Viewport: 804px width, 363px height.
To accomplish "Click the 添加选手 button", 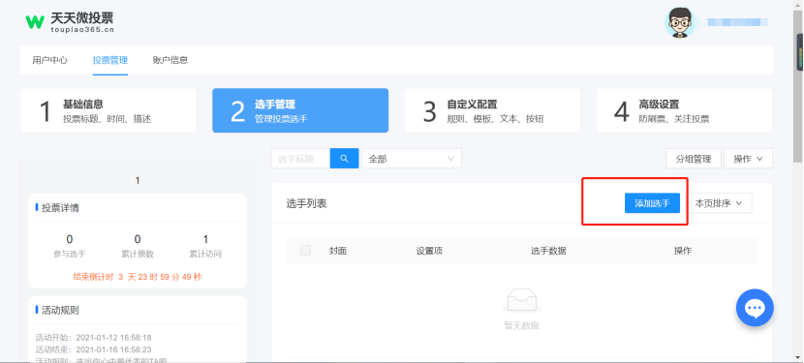I will tap(652, 203).
